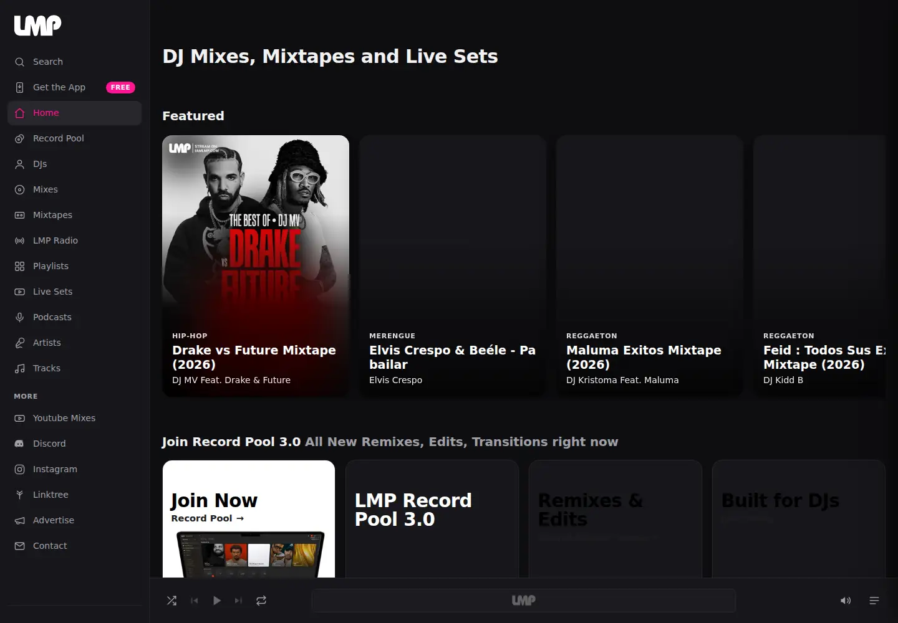Click the Discord icon
898x623 pixels.
[20, 444]
